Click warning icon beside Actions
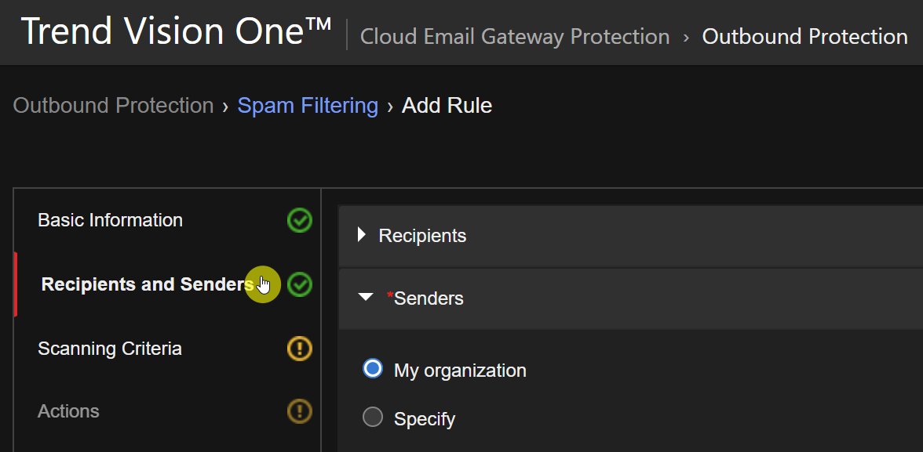The width and height of the screenshot is (923, 452). pyautogui.click(x=299, y=411)
